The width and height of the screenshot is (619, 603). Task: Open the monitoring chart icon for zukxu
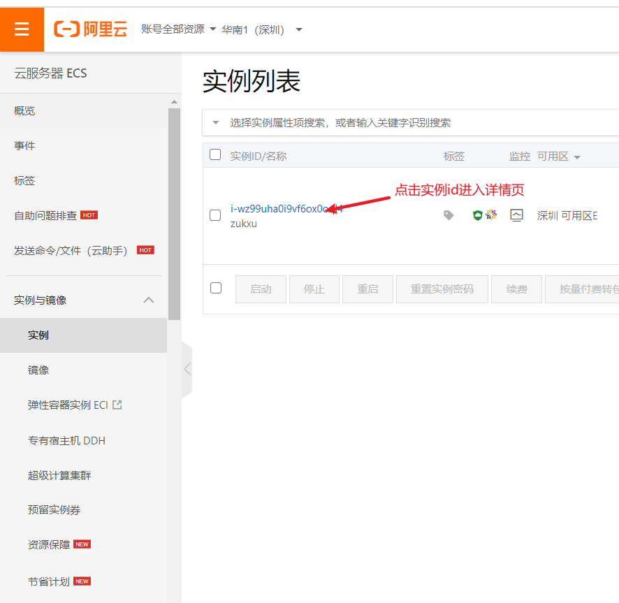pyautogui.click(x=516, y=215)
